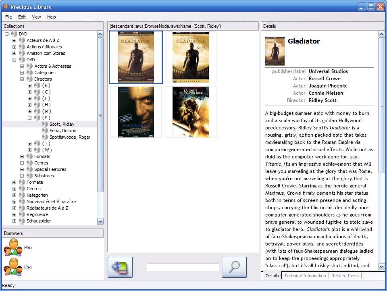The width and height of the screenshot is (387, 291).
Task: Click the Precious Library title bar icon
Action: tap(5, 6)
